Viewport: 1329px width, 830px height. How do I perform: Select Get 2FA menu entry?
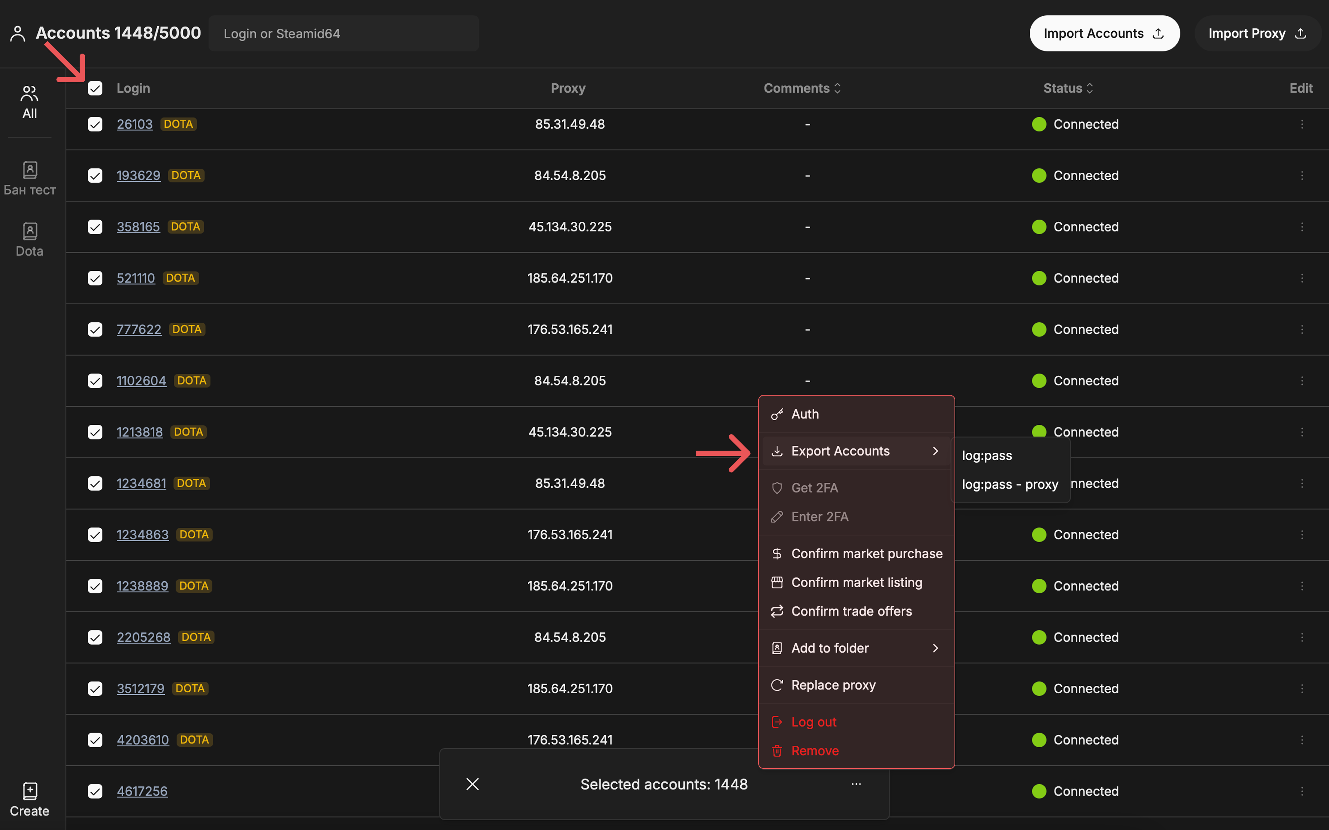856,488
